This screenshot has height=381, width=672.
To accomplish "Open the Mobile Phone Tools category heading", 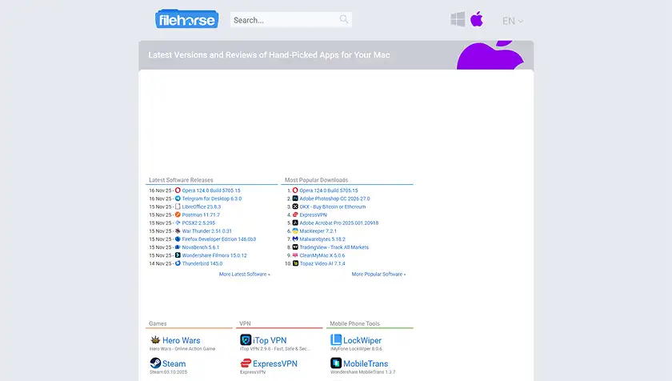I will (354, 324).
